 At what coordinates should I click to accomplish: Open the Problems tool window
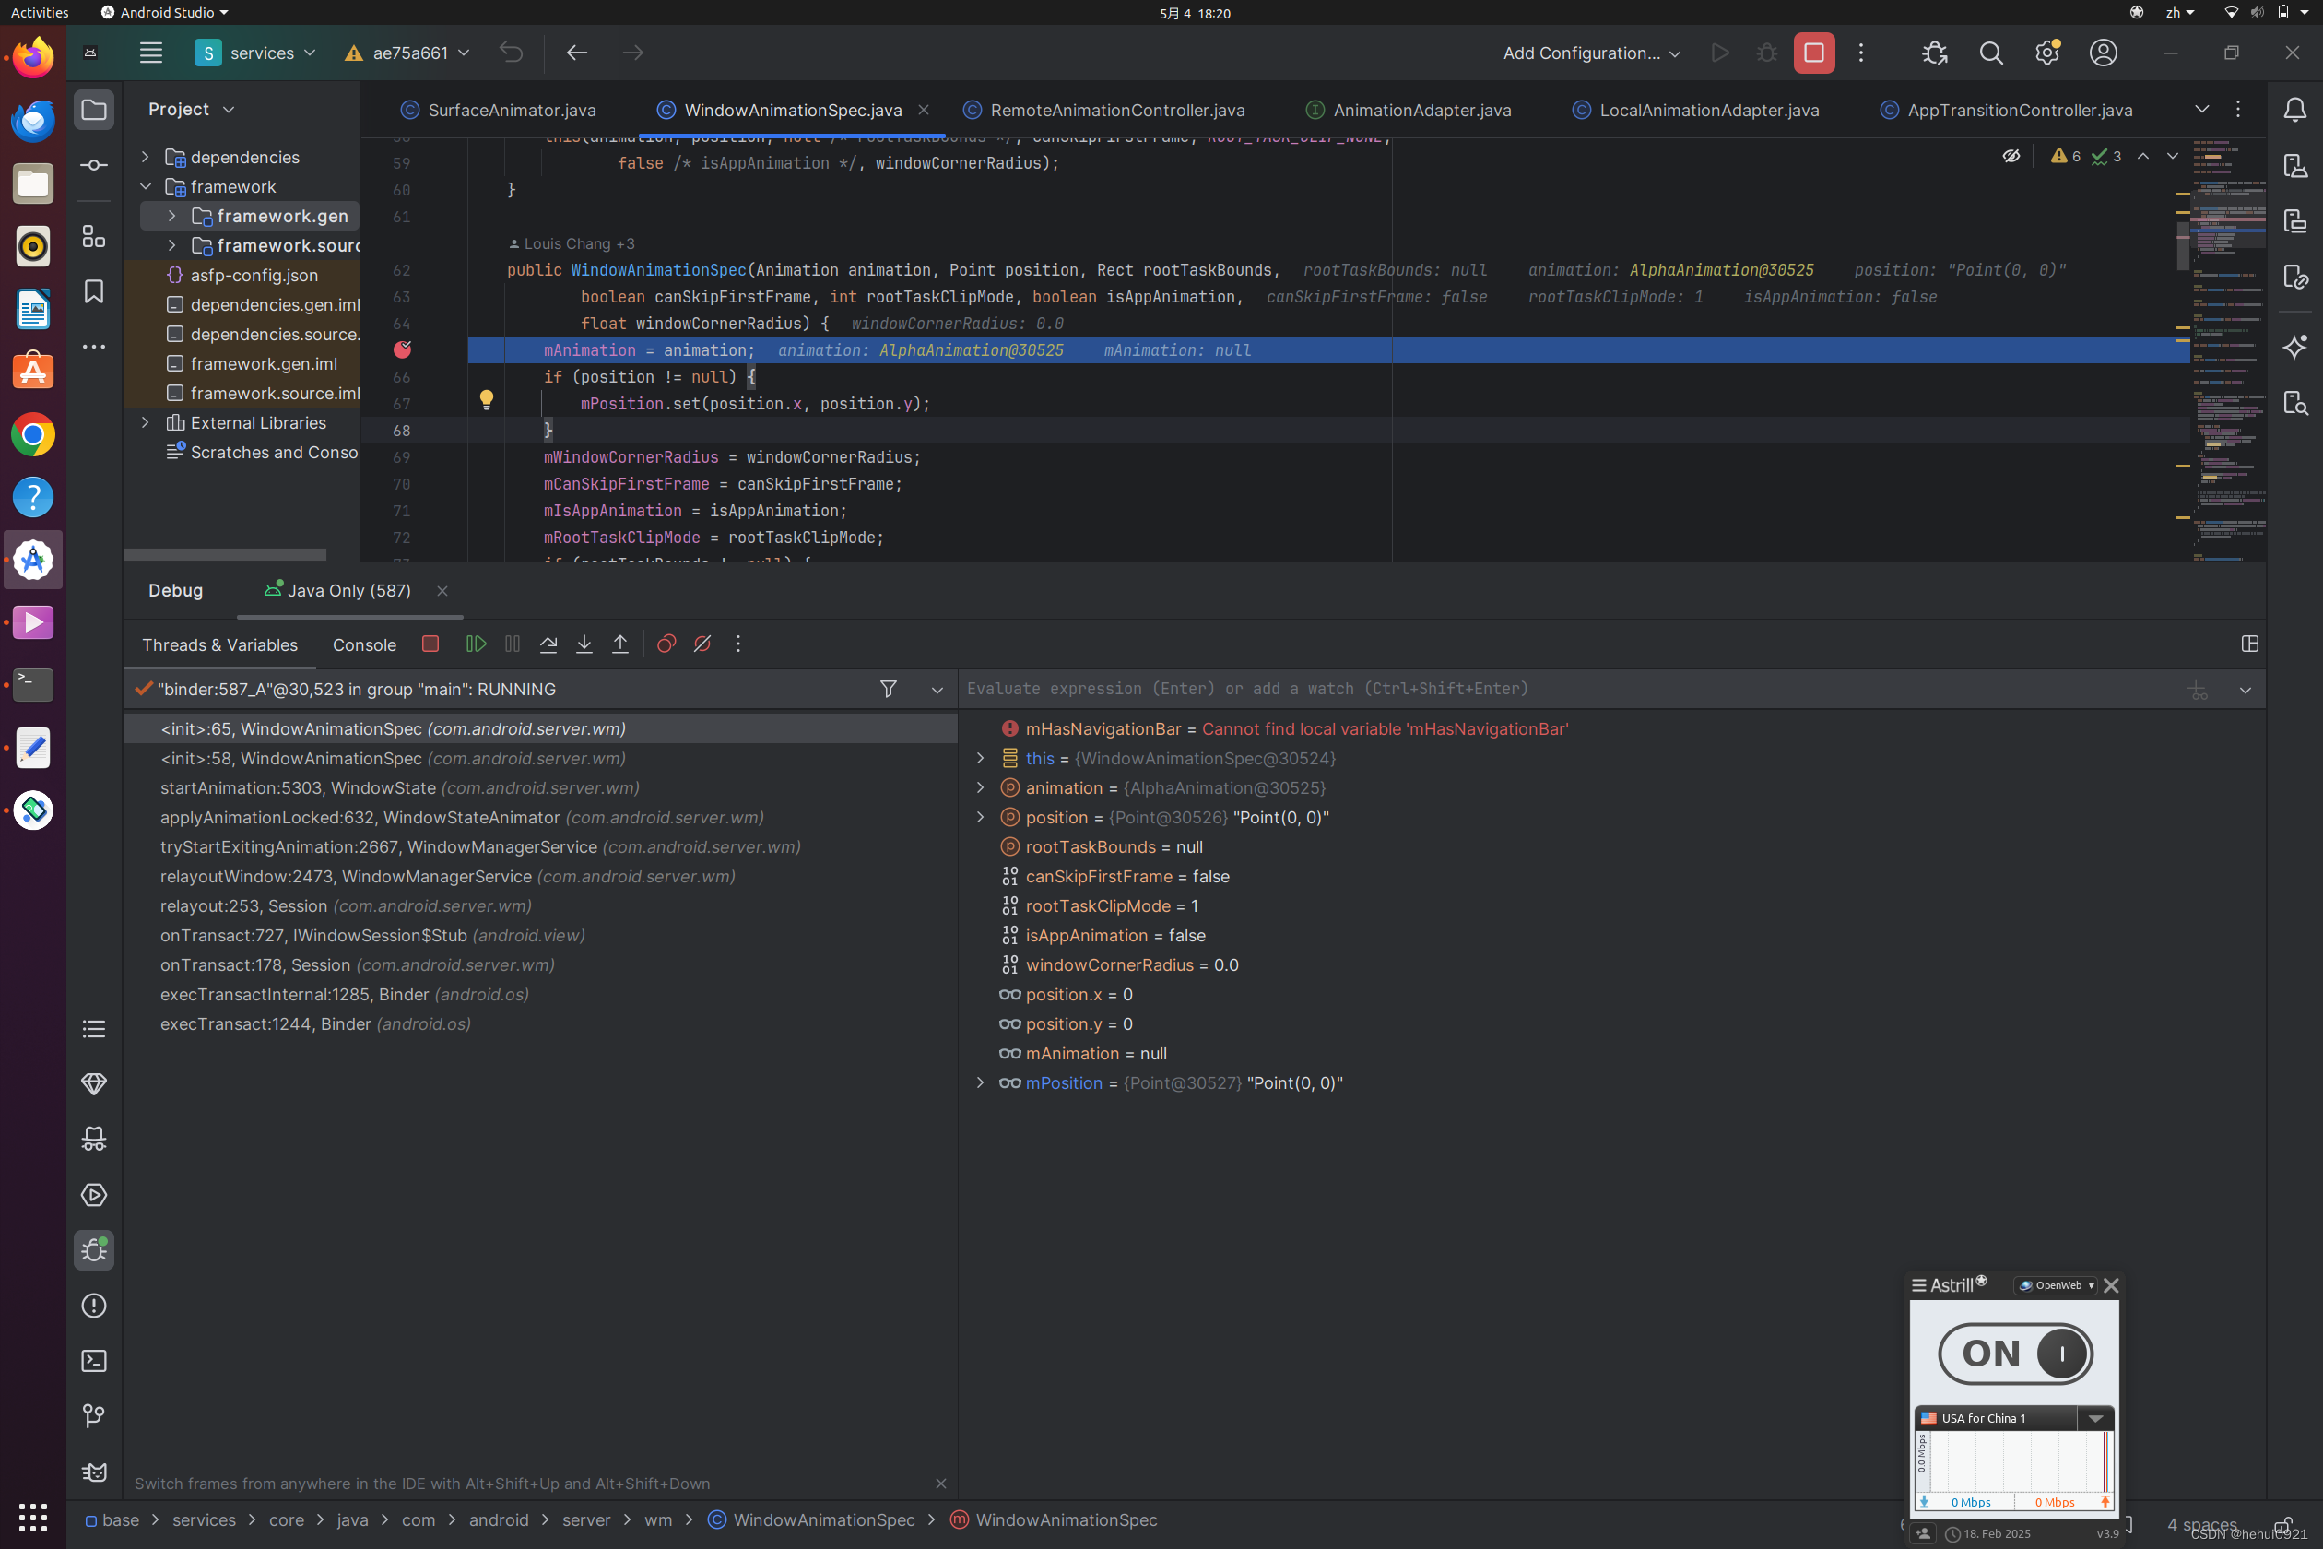94,1305
